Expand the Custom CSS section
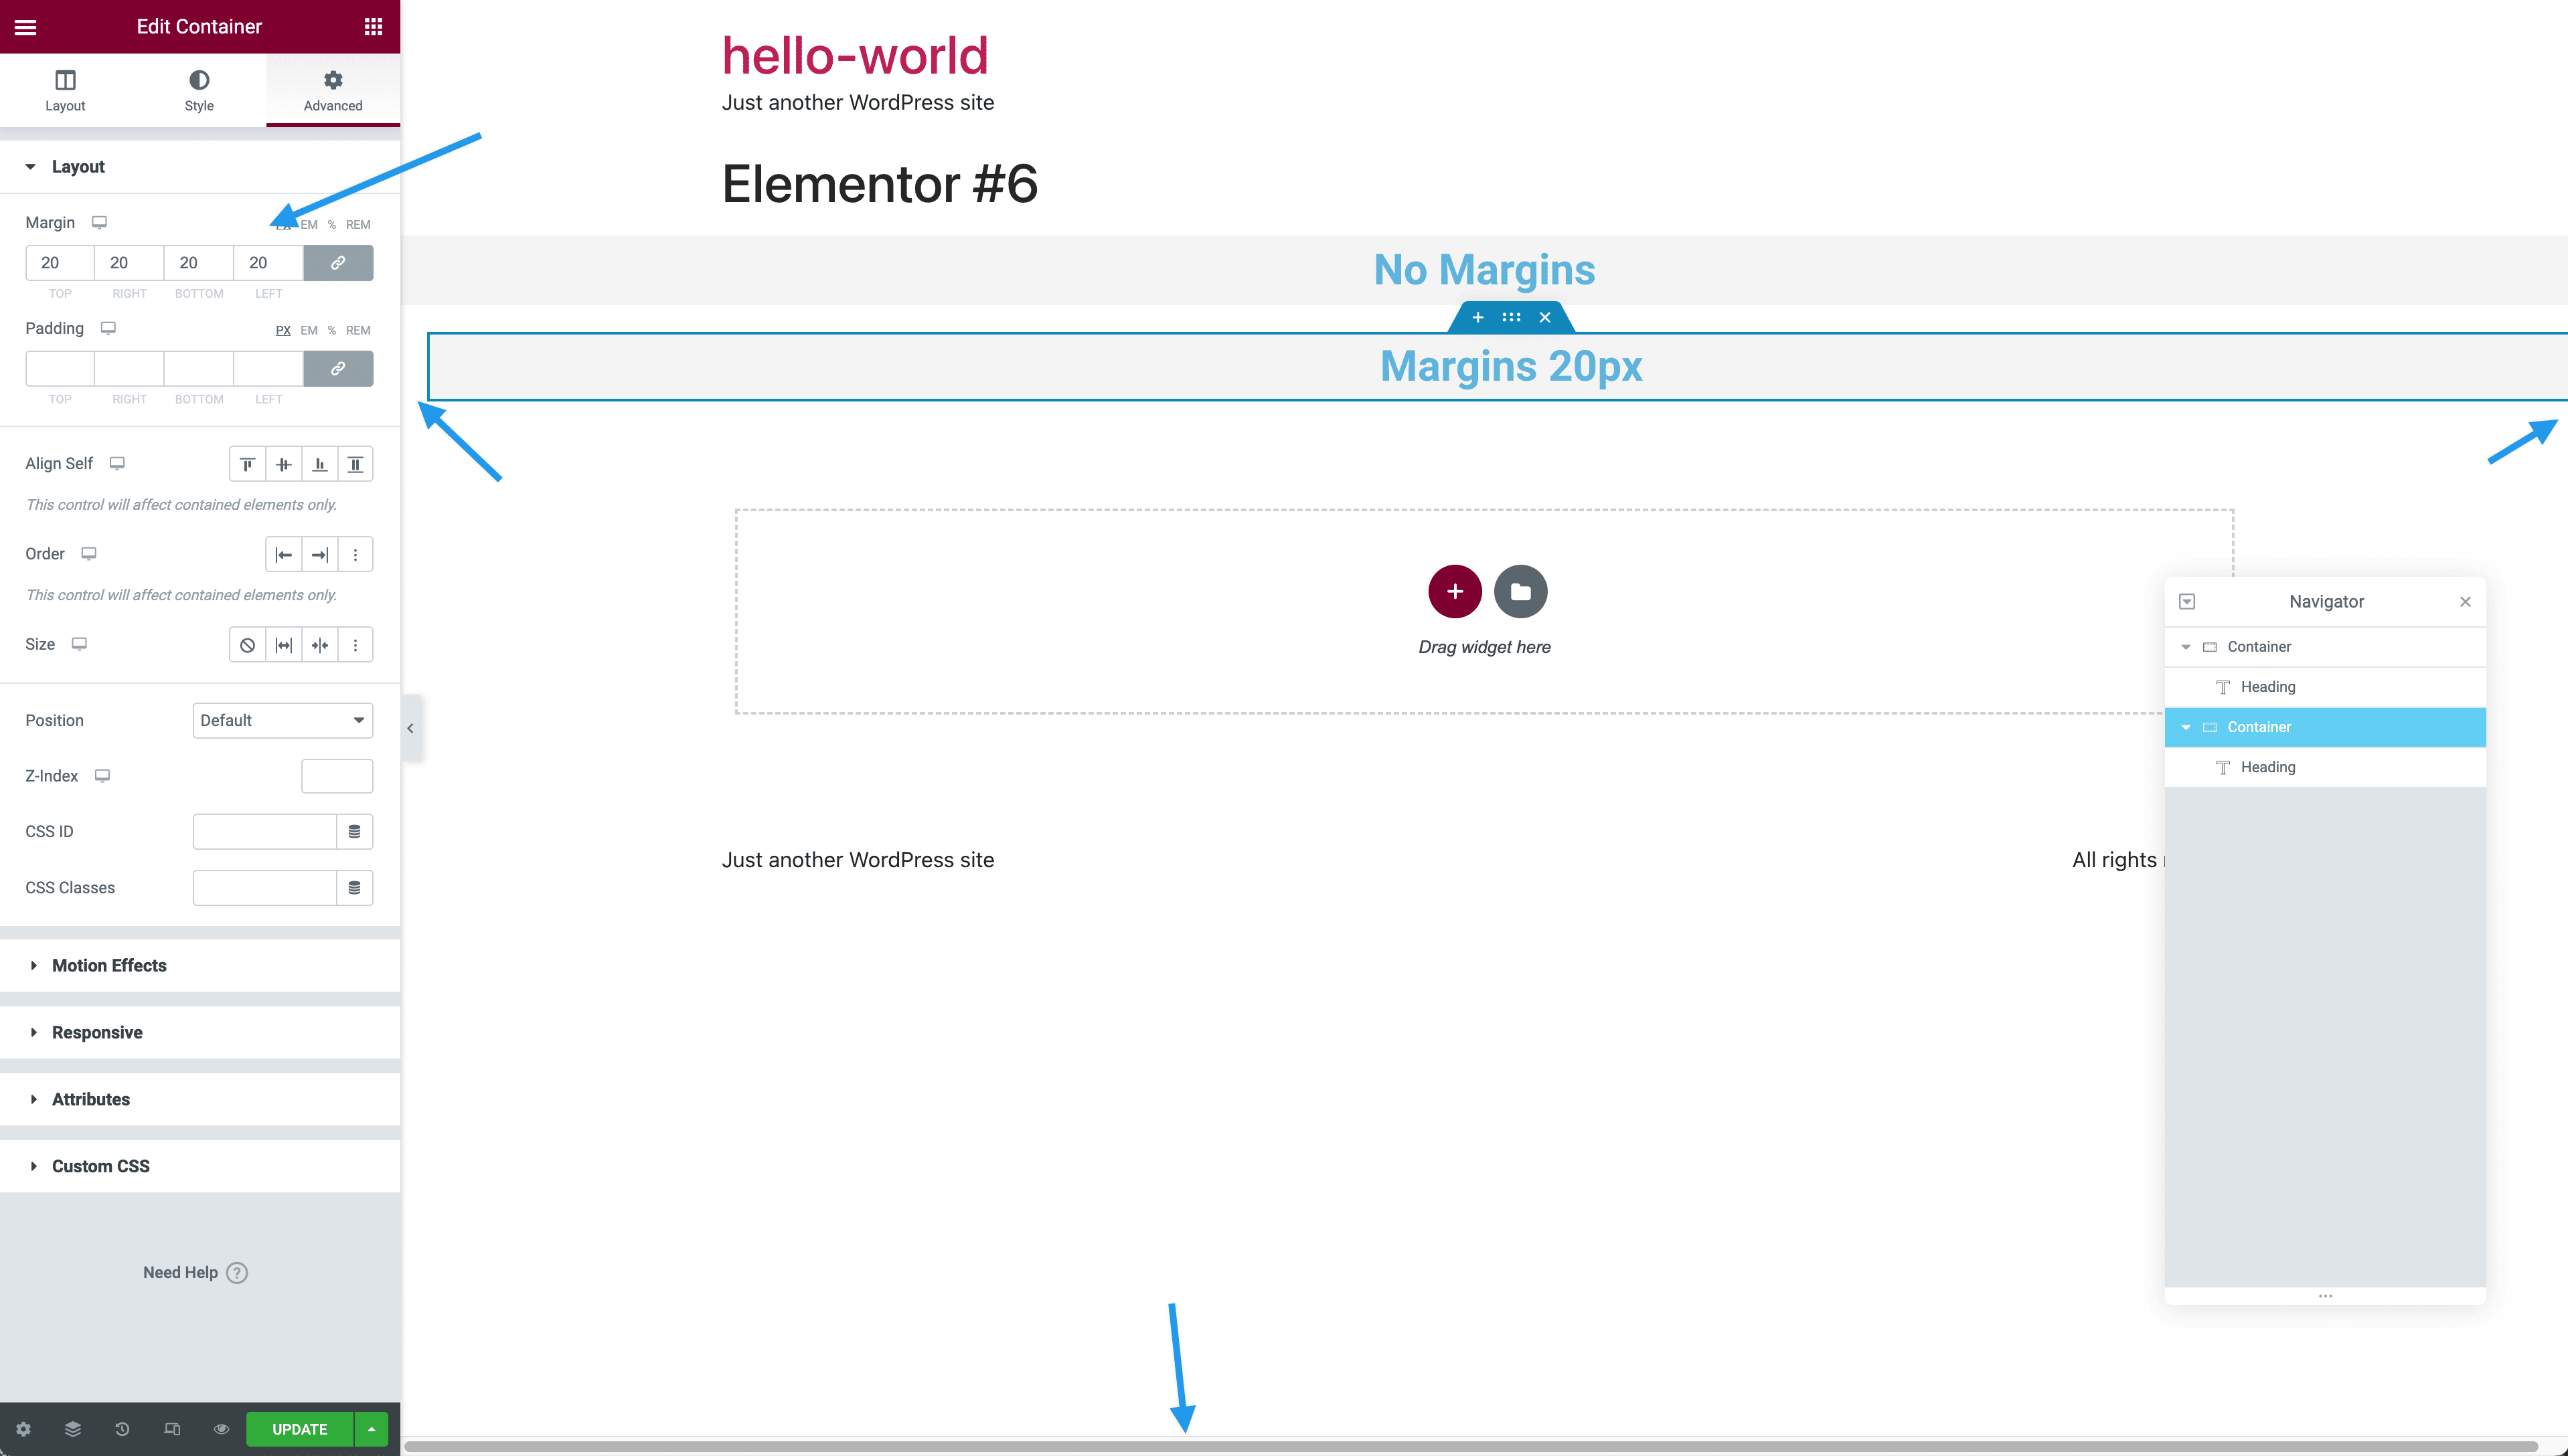 click(x=100, y=1165)
